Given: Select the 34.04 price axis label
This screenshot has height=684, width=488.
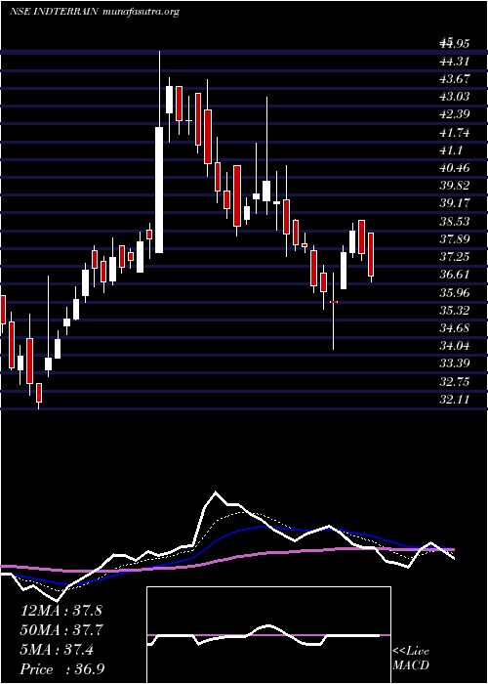Looking at the screenshot, I should click(454, 346).
